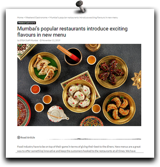The image size is (160, 167).
Task: Click the white teapot in the photo
Action: (57, 114)
